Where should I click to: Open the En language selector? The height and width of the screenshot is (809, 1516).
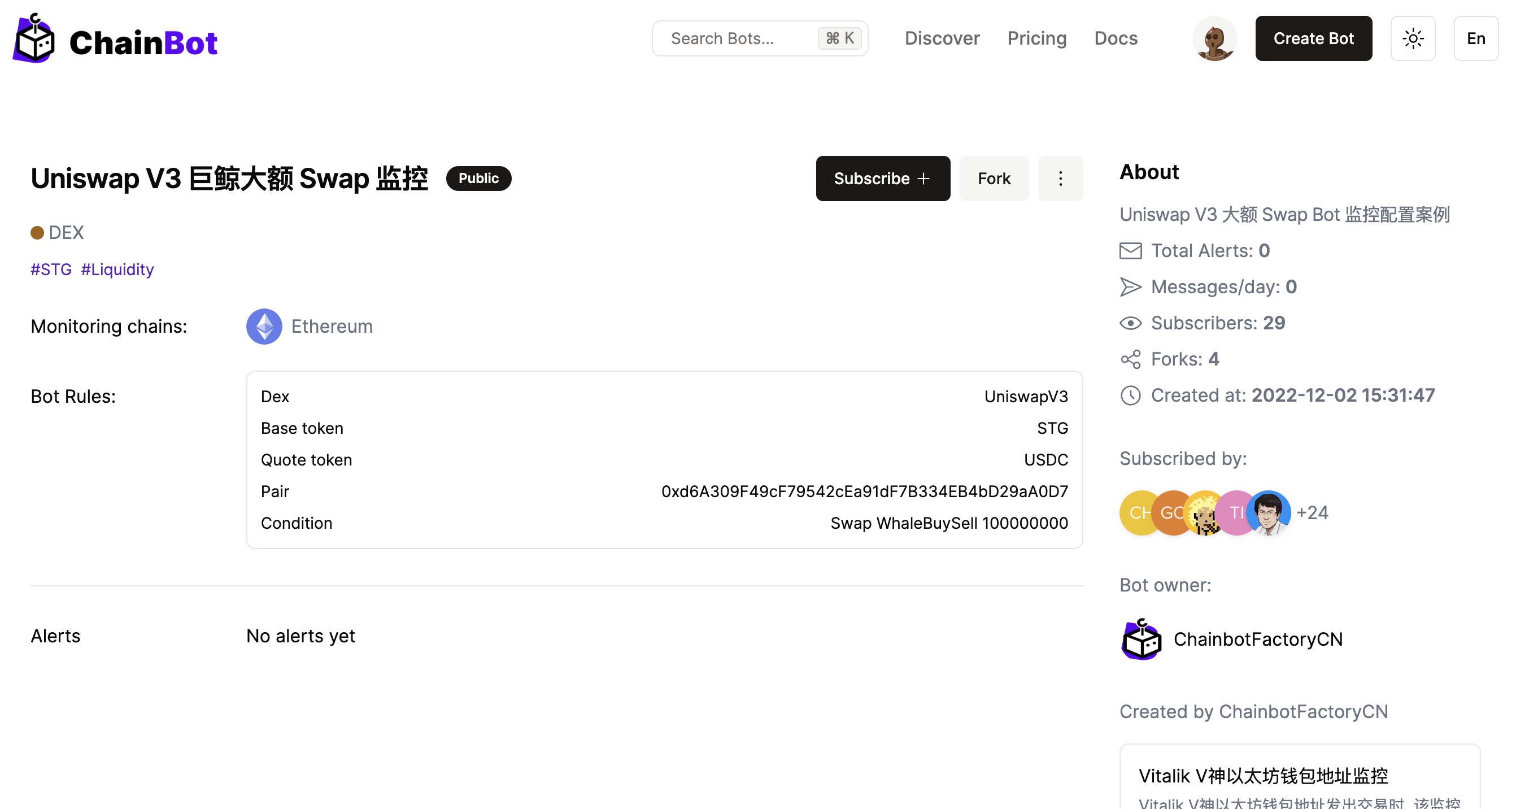pos(1475,39)
